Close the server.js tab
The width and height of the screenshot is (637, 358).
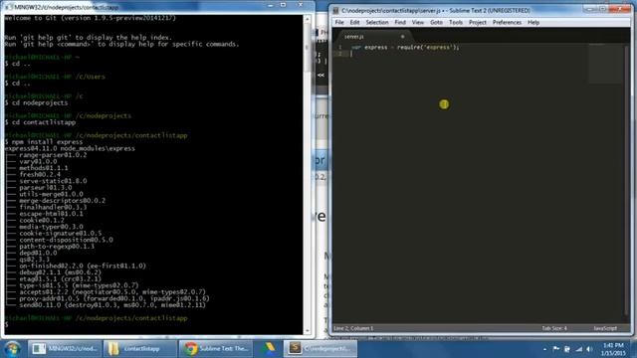coord(402,37)
